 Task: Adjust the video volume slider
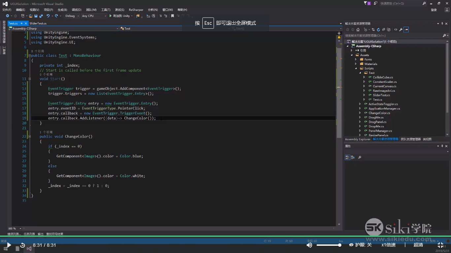tap(329, 245)
